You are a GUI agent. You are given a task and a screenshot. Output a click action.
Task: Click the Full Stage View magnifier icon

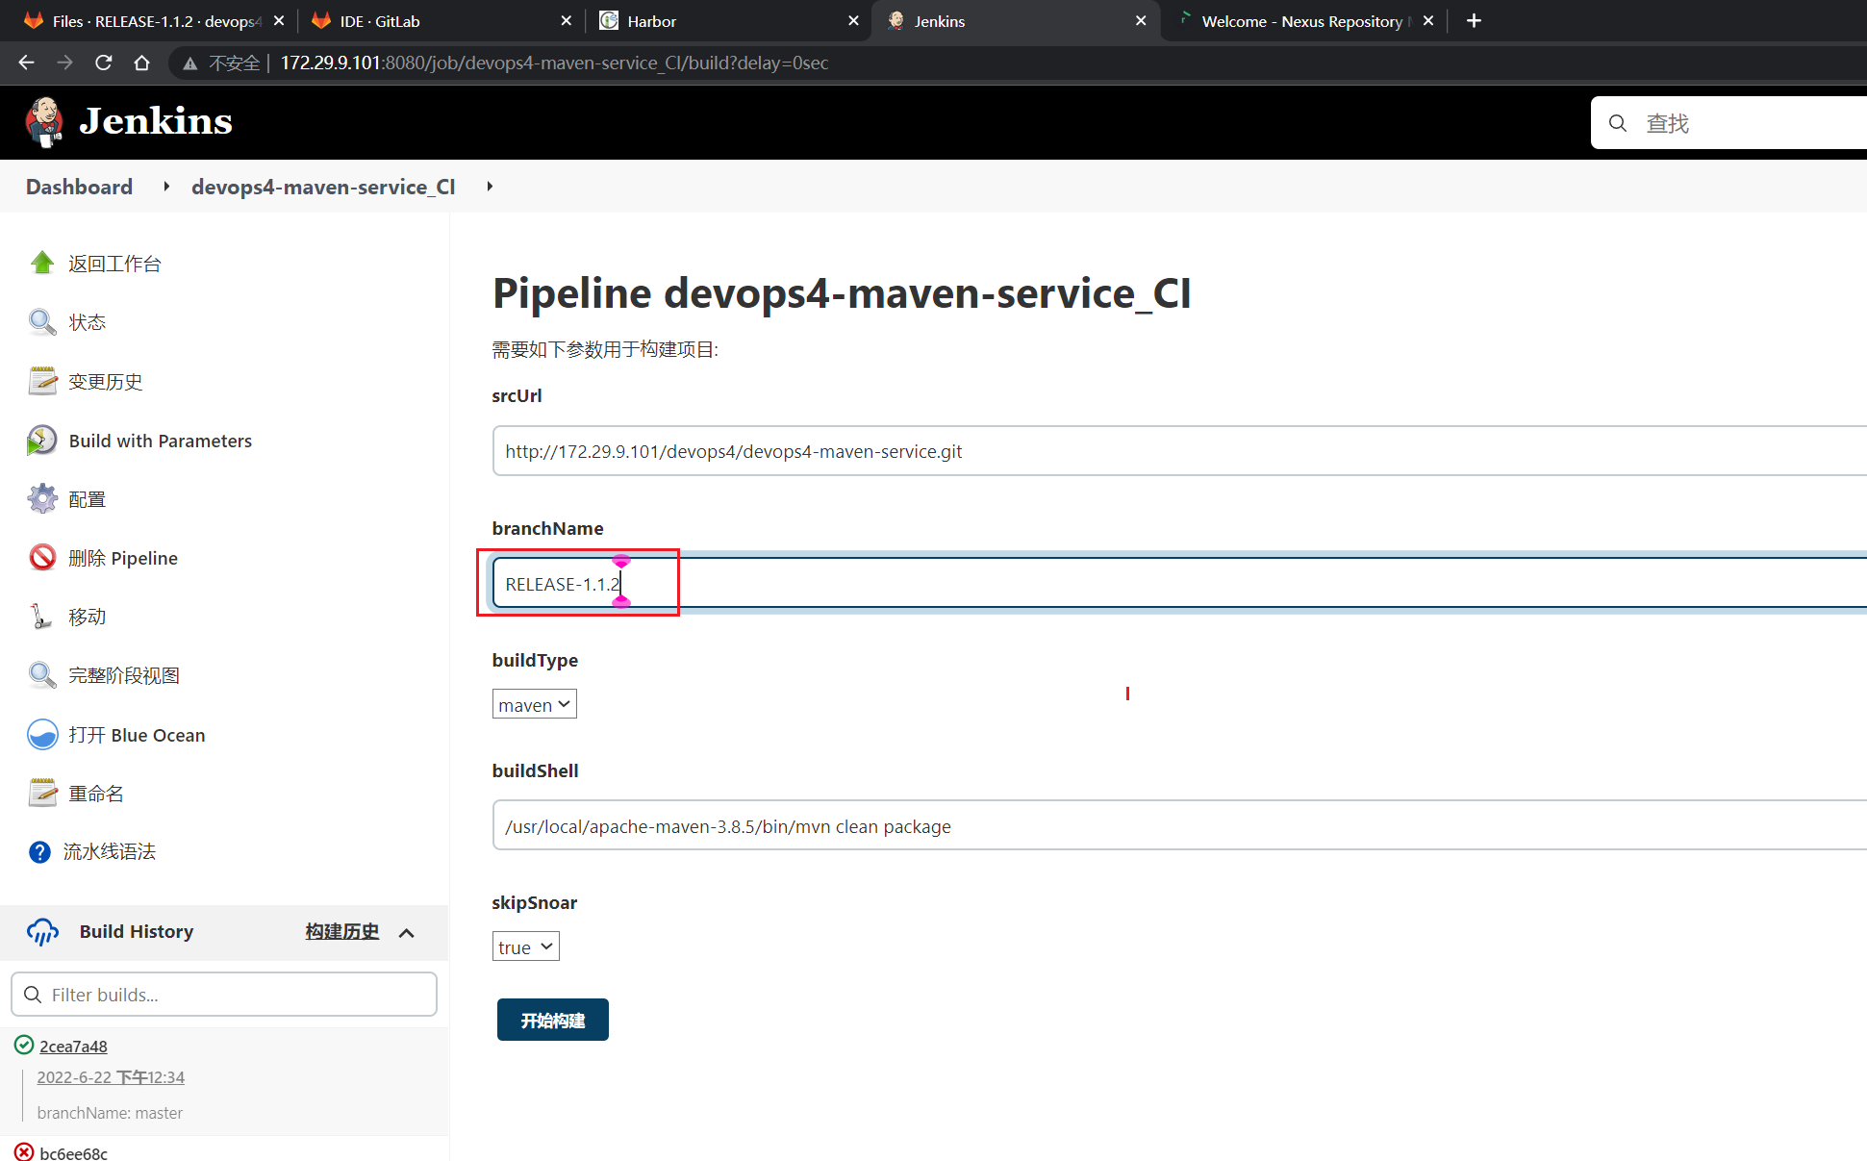coord(42,674)
